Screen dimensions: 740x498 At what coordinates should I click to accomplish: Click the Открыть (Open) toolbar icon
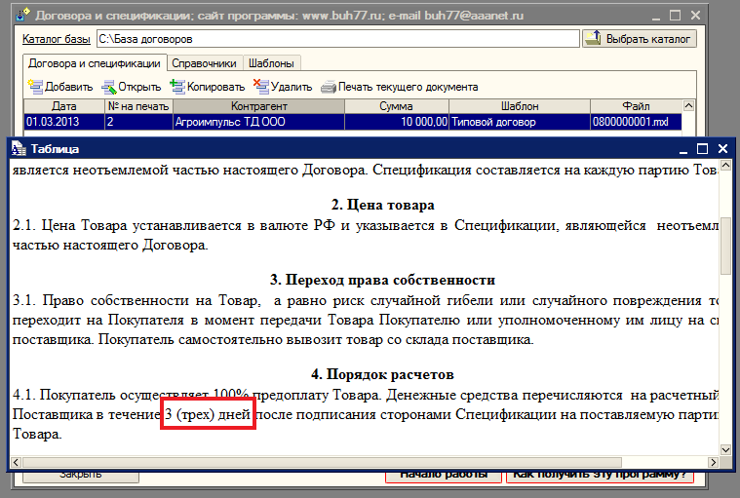coord(109,87)
